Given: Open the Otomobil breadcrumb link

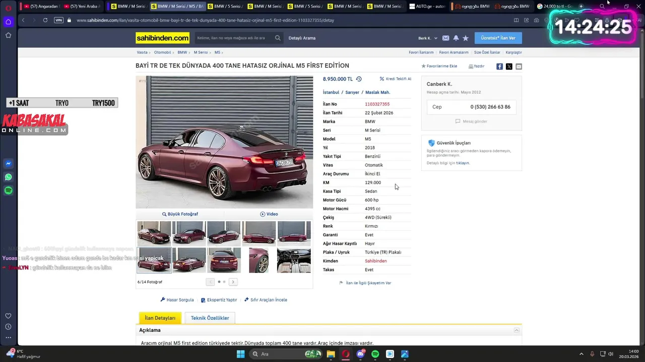Looking at the screenshot, I should (x=162, y=52).
